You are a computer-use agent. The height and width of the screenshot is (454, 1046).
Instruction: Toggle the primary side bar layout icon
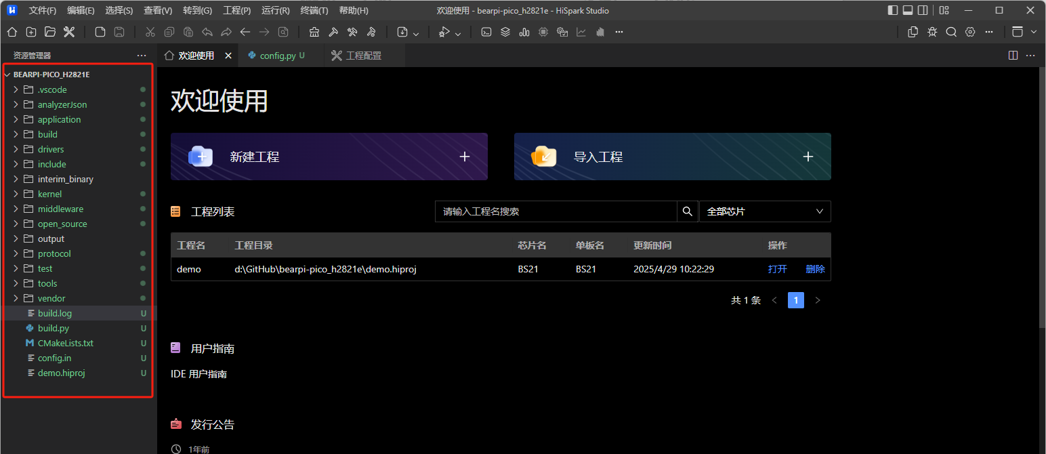click(x=893, y=10)
